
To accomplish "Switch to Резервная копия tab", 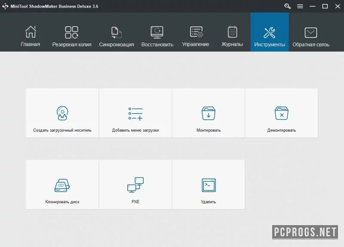I will pyautogui.click(x=72, y=36).
